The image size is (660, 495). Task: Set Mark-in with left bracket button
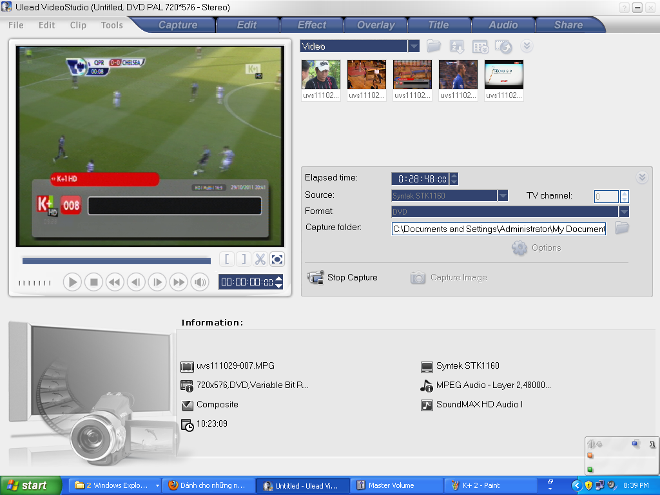[227, 259]
